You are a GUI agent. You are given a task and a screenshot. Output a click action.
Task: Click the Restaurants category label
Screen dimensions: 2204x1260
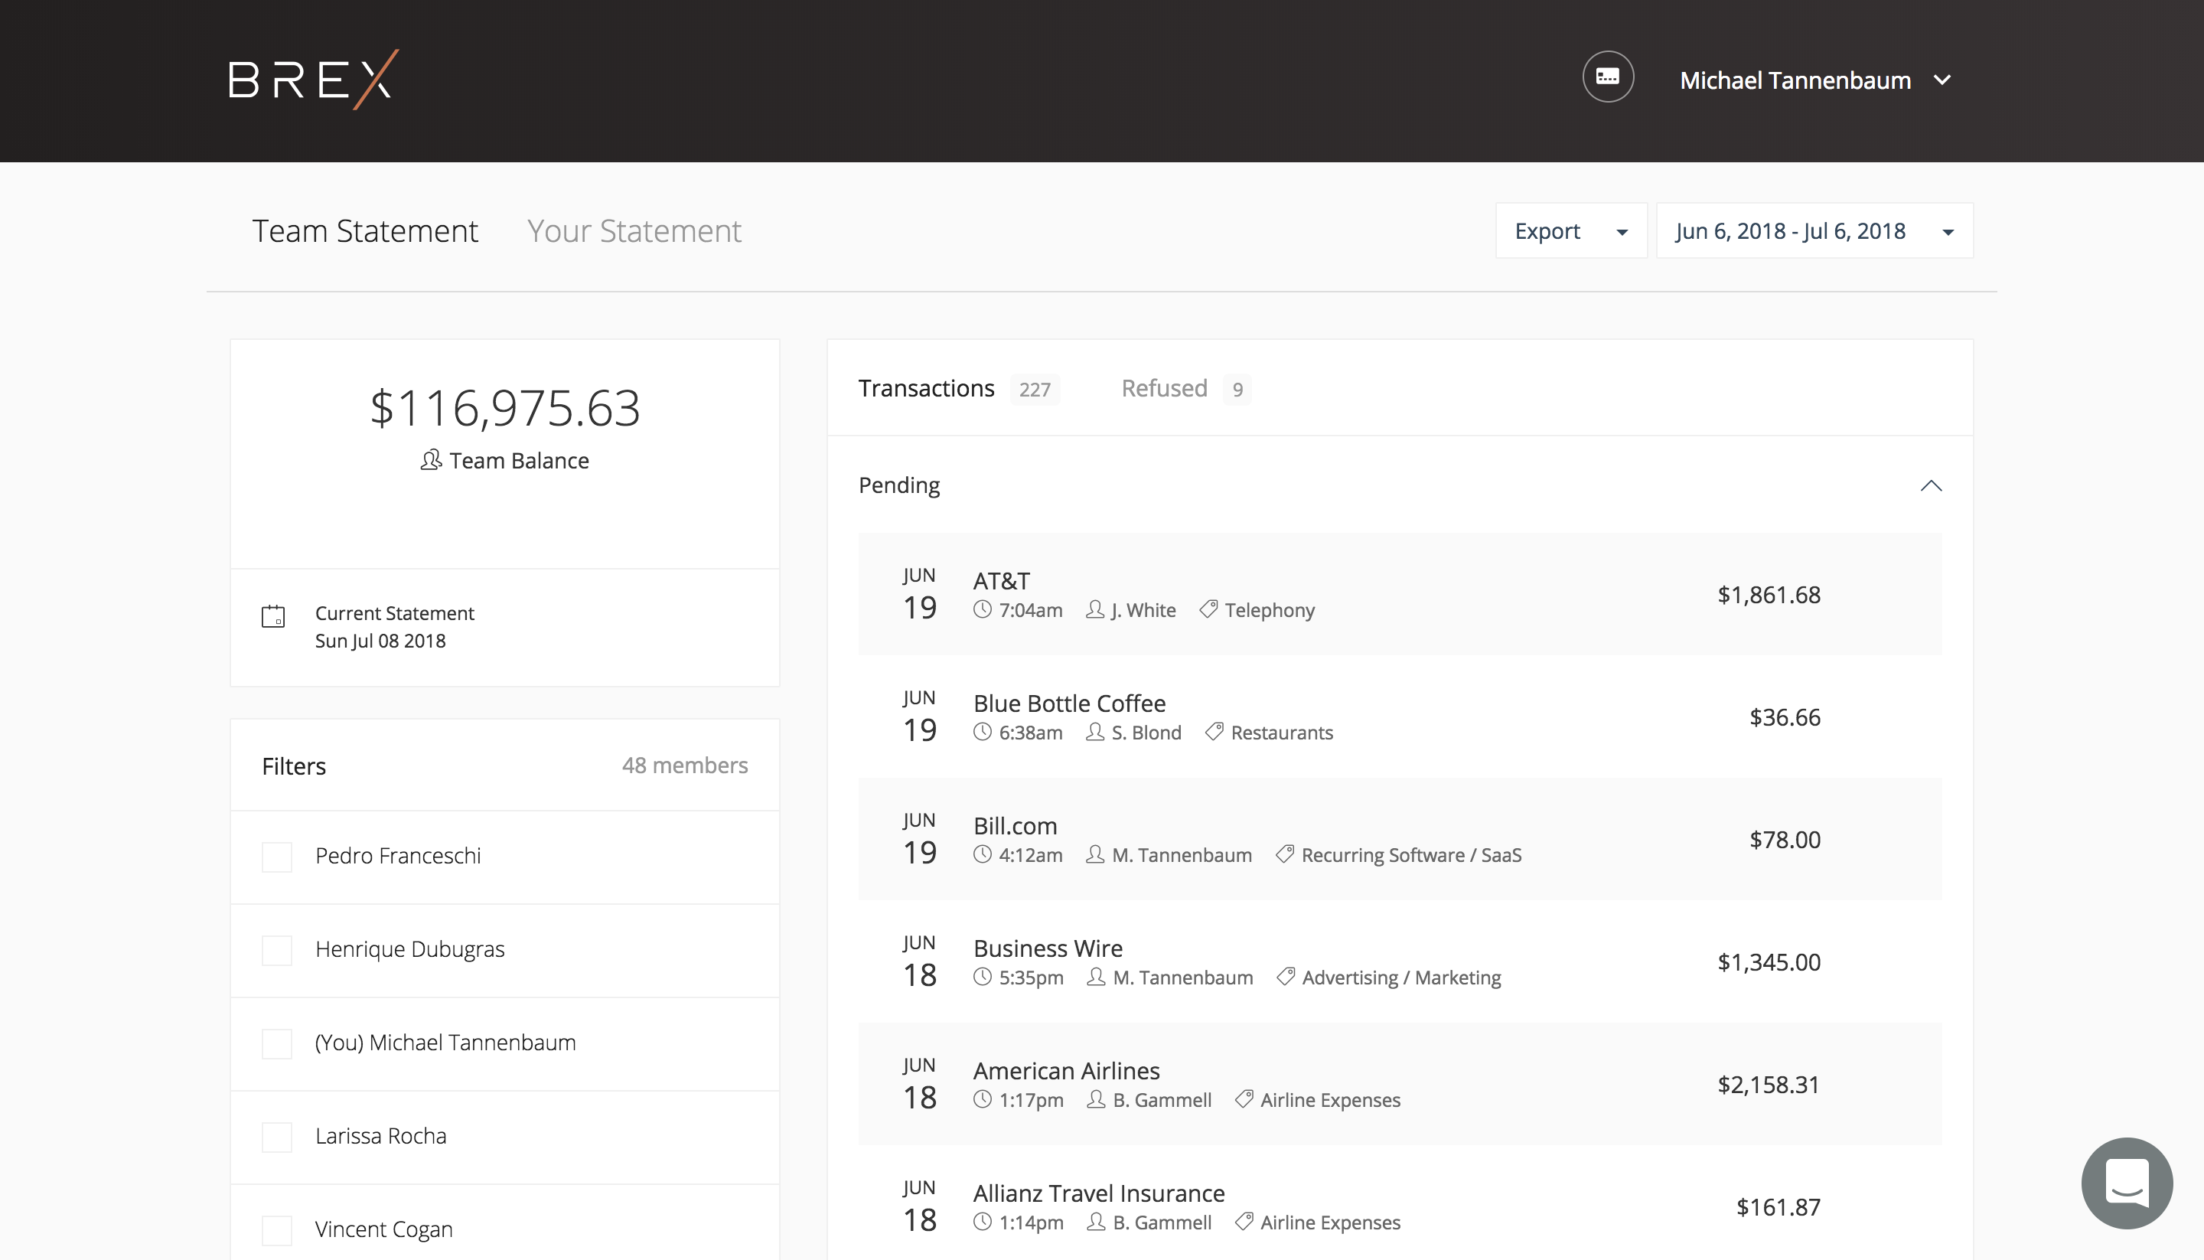click(x=1282, y=732)
